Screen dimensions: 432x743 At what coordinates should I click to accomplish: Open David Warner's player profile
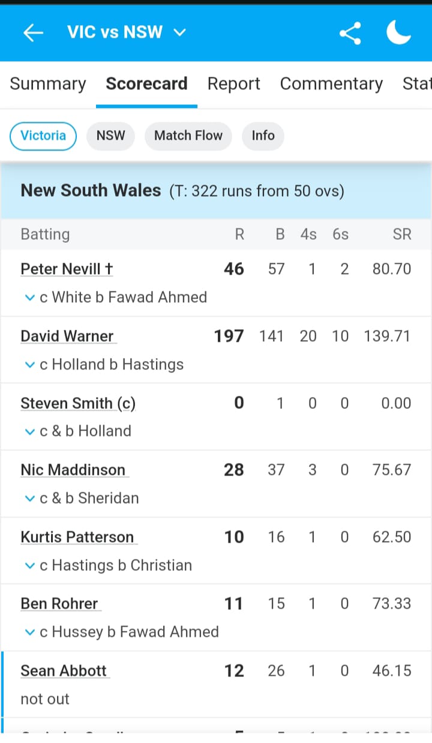point(68,336)
